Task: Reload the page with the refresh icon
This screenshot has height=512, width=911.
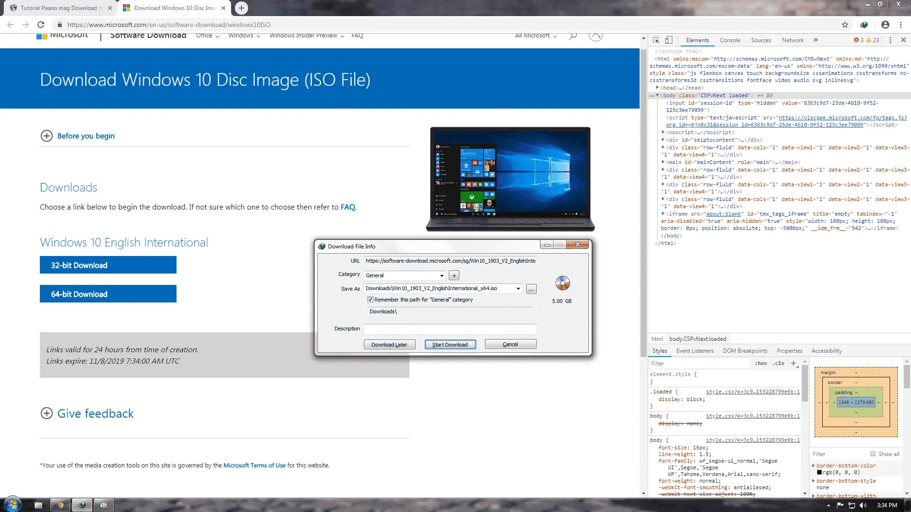Action: pos(41,25)
